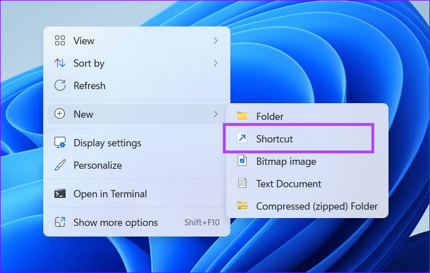The height and width of the screenshot is (273, 430).
Task: Create a new Text Document
Action: tap(307, 184)
